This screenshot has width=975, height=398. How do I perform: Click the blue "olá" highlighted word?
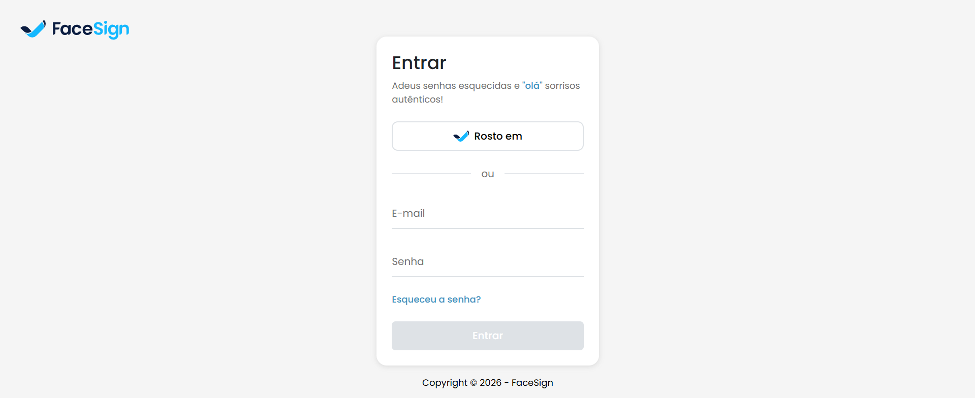point(532,86)
